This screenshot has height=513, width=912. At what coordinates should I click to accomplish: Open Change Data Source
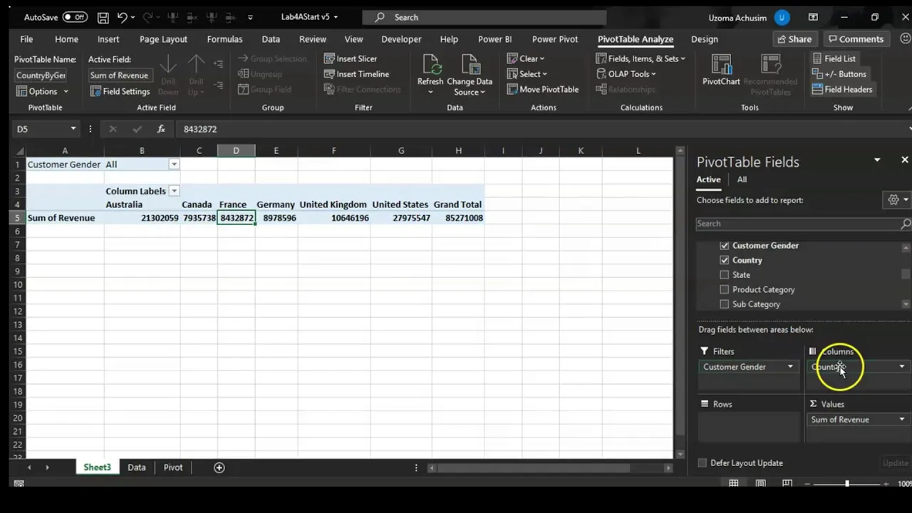(470, 75)
